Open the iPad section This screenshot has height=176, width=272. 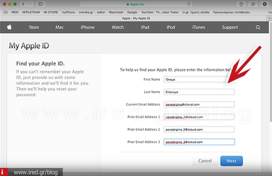point(145,27)
